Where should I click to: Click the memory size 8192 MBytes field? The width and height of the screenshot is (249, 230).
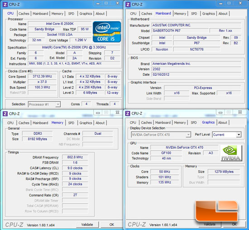(x=37, y=139)
